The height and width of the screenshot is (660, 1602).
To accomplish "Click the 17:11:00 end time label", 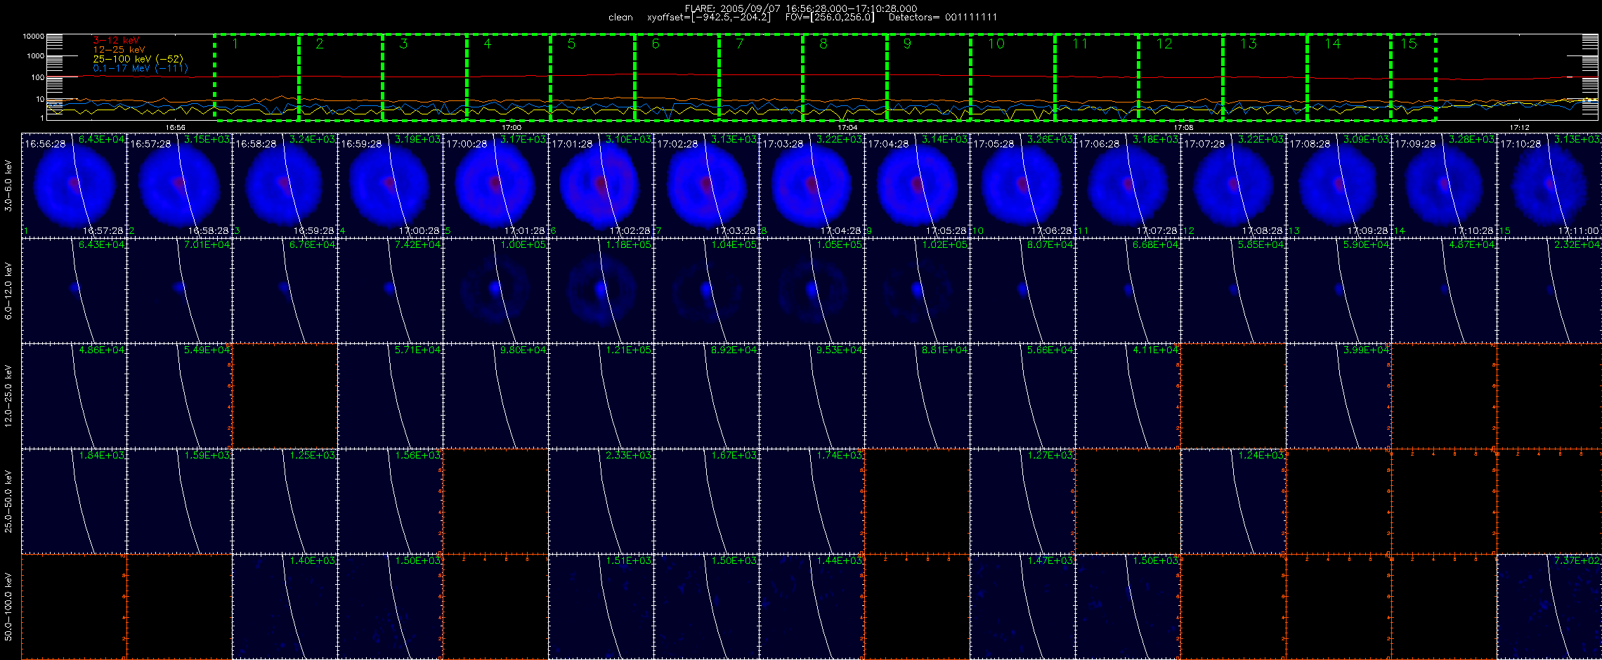I will [1579, 231].
